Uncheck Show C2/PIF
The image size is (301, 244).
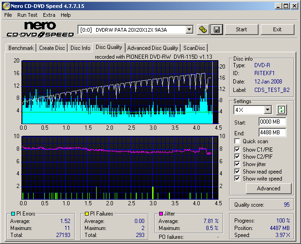(x=237, y=156)
